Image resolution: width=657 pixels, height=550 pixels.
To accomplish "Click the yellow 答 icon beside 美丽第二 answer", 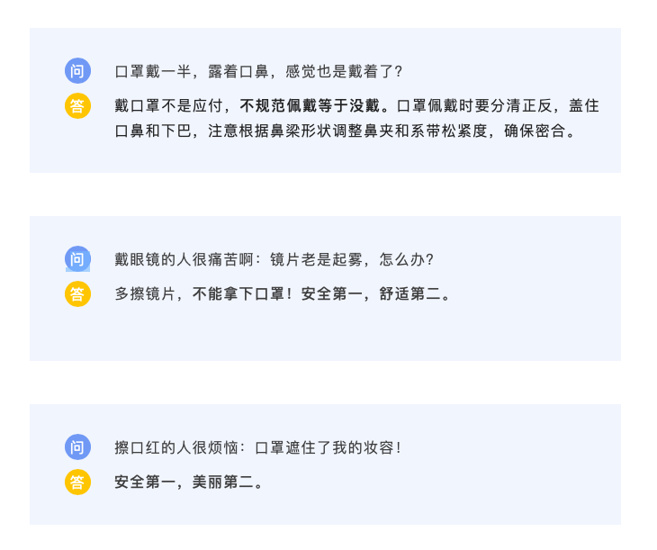I will point(77,482).
